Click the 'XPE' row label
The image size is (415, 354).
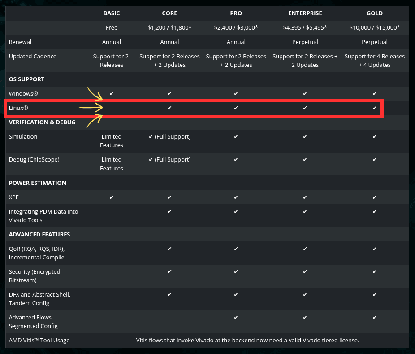14,197
